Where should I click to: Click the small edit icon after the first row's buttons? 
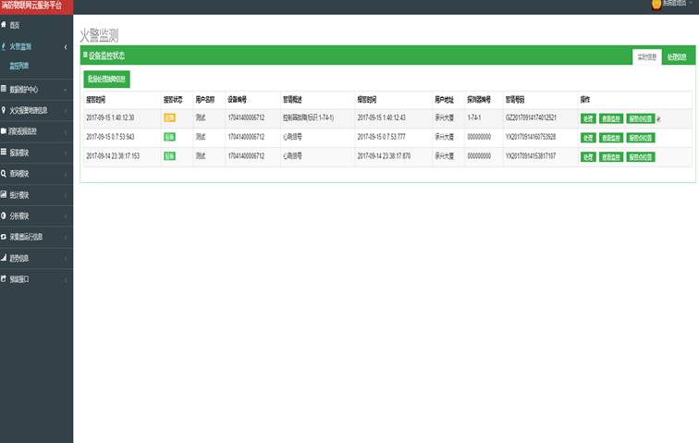click(x=658, y=119)
